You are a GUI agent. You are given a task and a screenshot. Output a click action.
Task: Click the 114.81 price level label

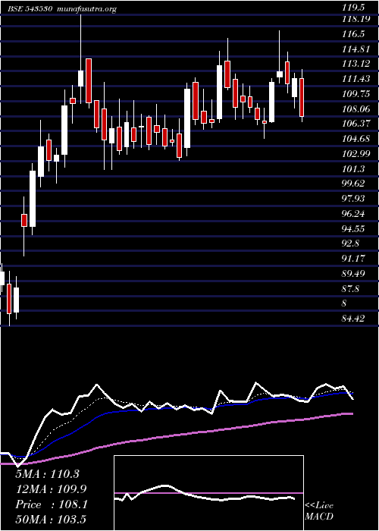(356, 49)
